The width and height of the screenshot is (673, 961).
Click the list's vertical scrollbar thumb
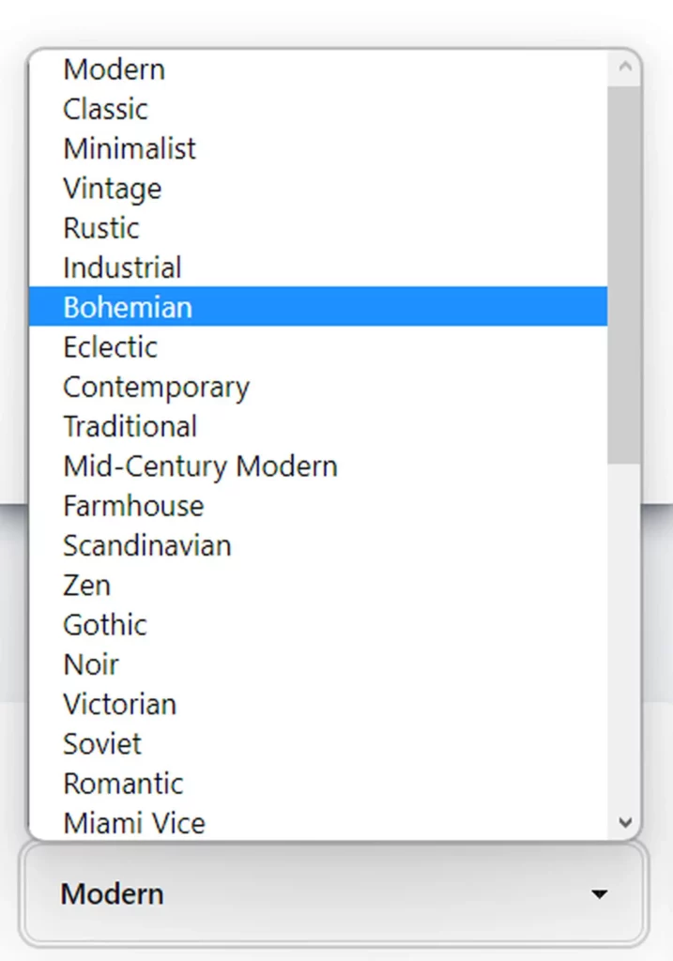624,272
